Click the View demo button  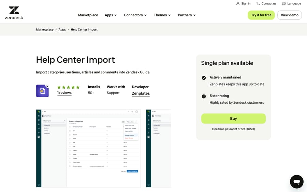pyautogui.click(x=289, y=15)
